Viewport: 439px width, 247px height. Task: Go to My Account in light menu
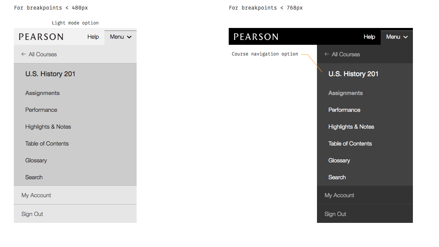click(36, 195)
